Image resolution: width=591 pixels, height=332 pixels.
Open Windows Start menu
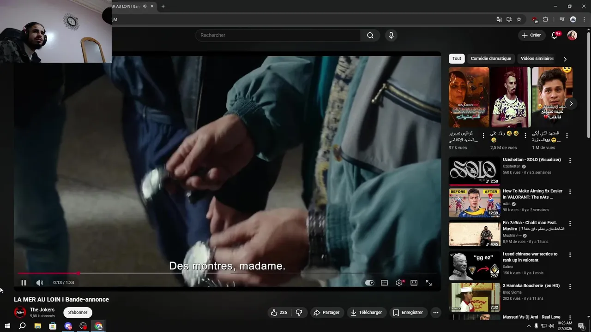7,326
